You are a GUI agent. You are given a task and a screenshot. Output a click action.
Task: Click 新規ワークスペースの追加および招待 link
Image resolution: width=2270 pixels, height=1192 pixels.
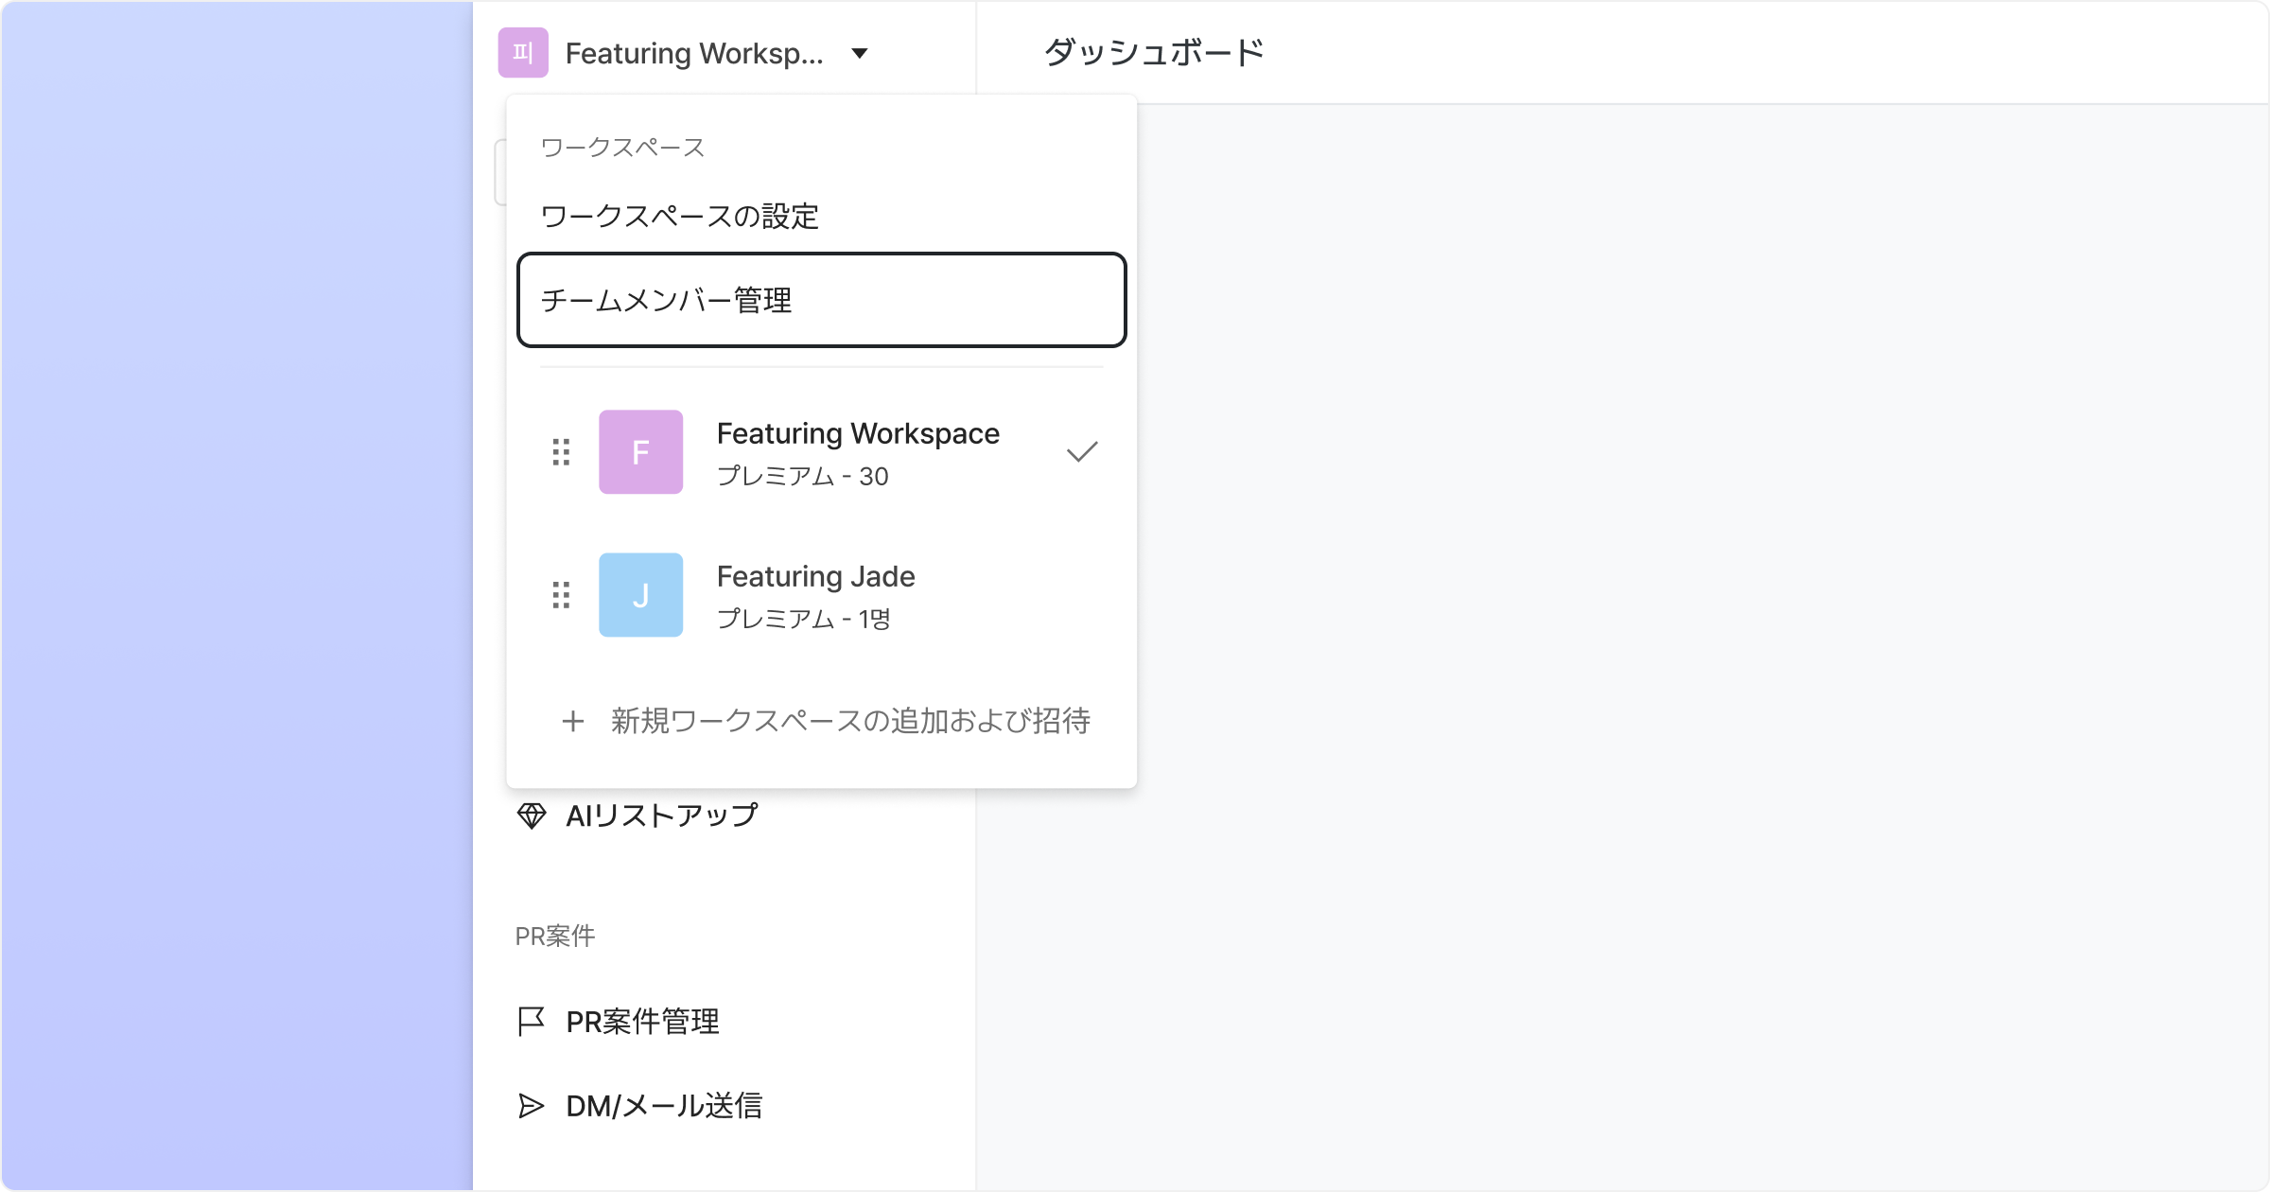coord(849,722)
